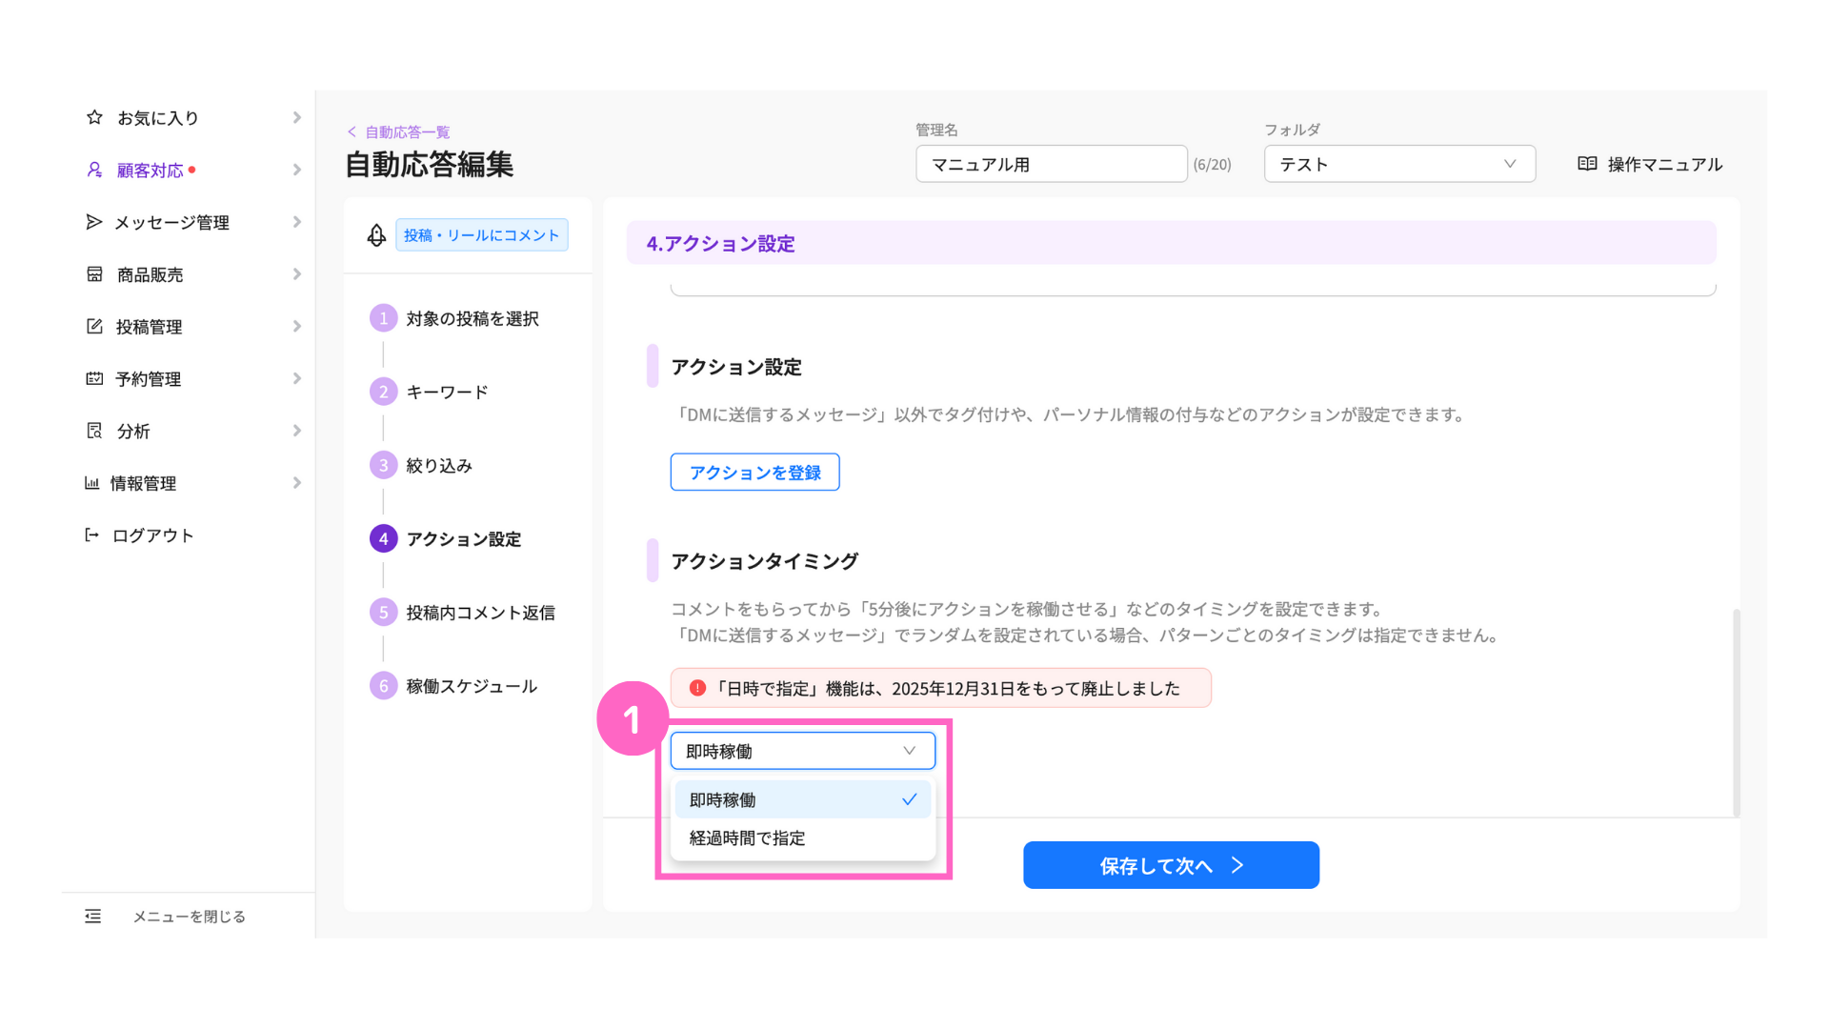This screenshot has width=1829, height=1029.
Task: Select 経過時間で指定 option
Action: [747, 838]
